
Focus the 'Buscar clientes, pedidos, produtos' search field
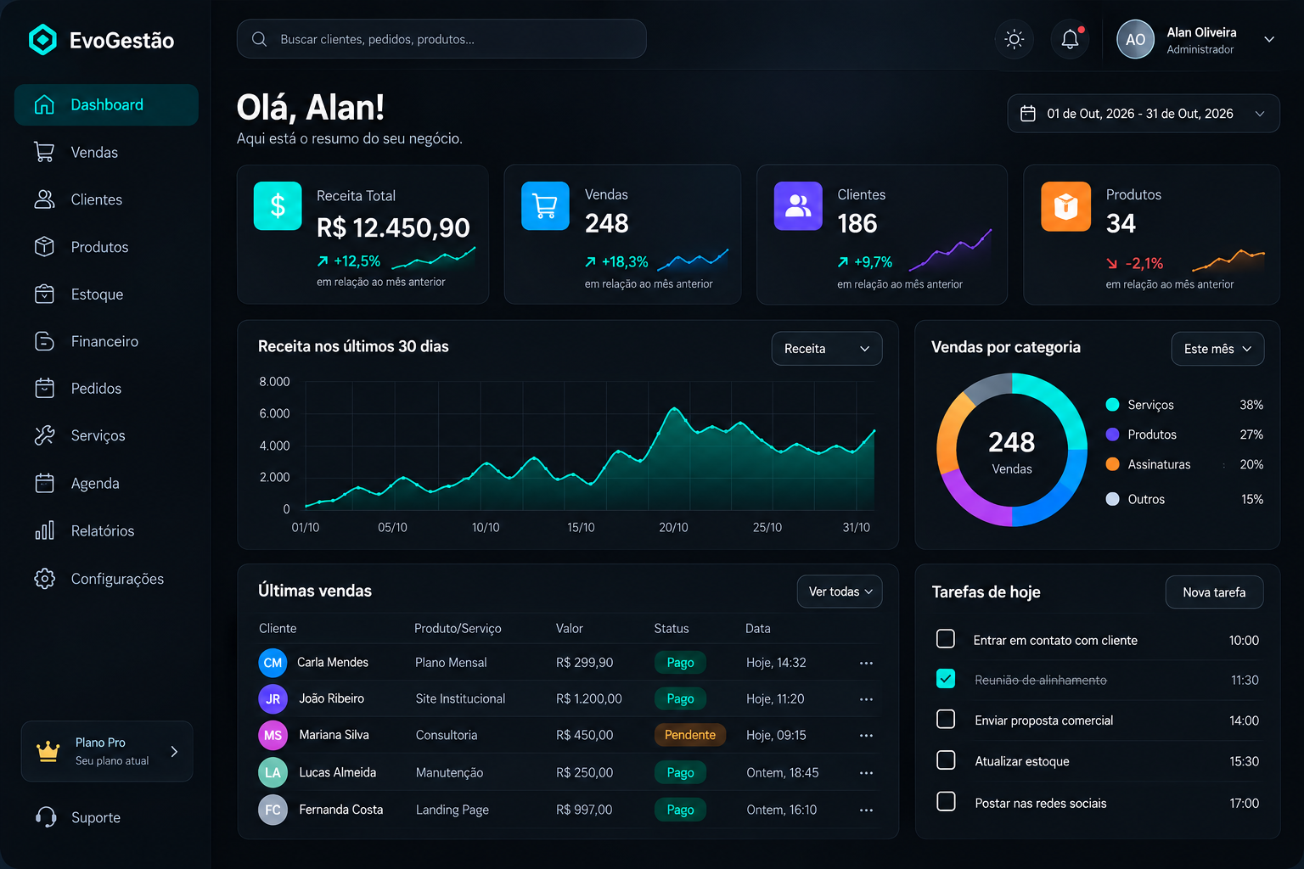click(441, 39)
